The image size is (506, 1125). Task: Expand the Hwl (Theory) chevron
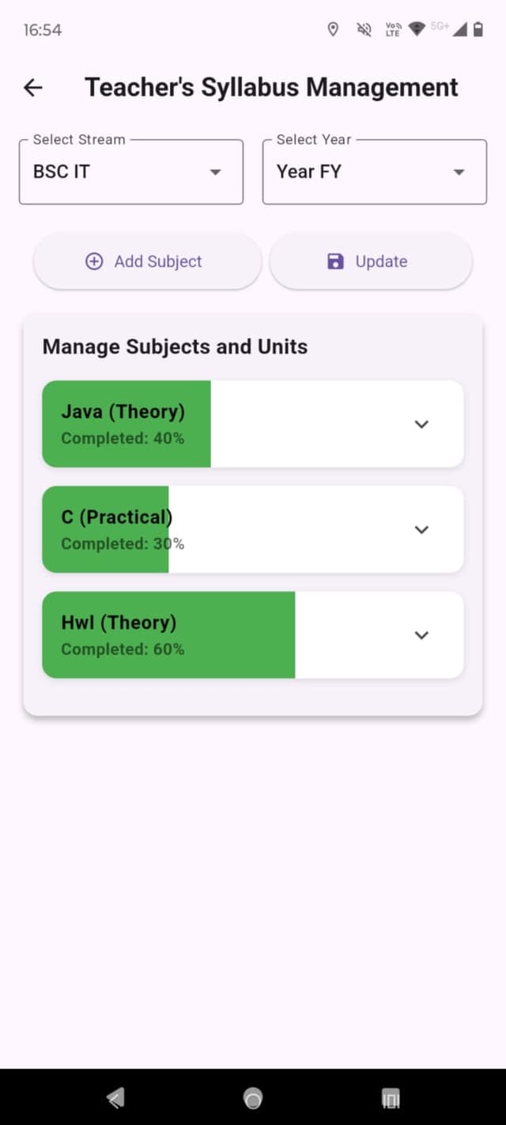(422, 634)
